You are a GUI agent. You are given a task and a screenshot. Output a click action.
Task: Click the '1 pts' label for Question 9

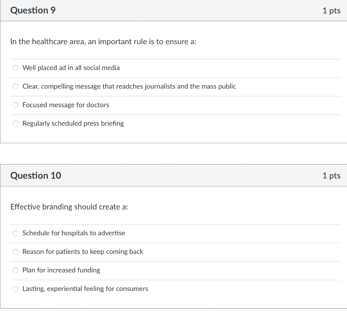point(331,11)
